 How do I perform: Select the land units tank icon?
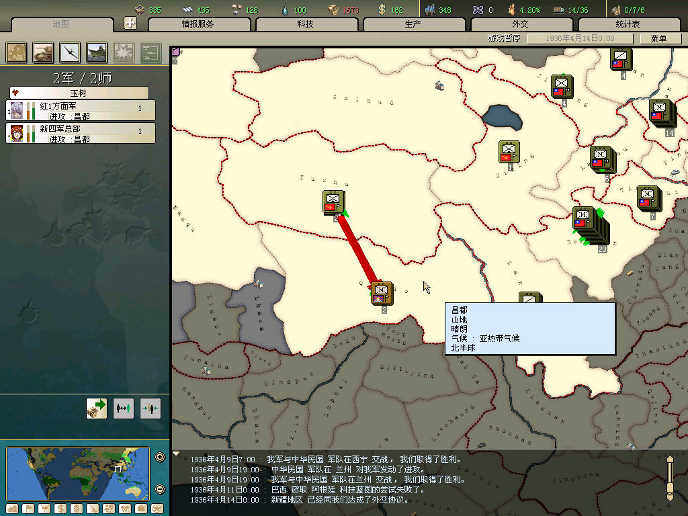tap(43, 52)
